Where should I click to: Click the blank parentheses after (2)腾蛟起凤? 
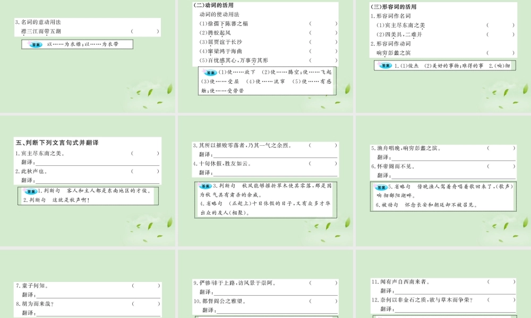pos(323,33)
